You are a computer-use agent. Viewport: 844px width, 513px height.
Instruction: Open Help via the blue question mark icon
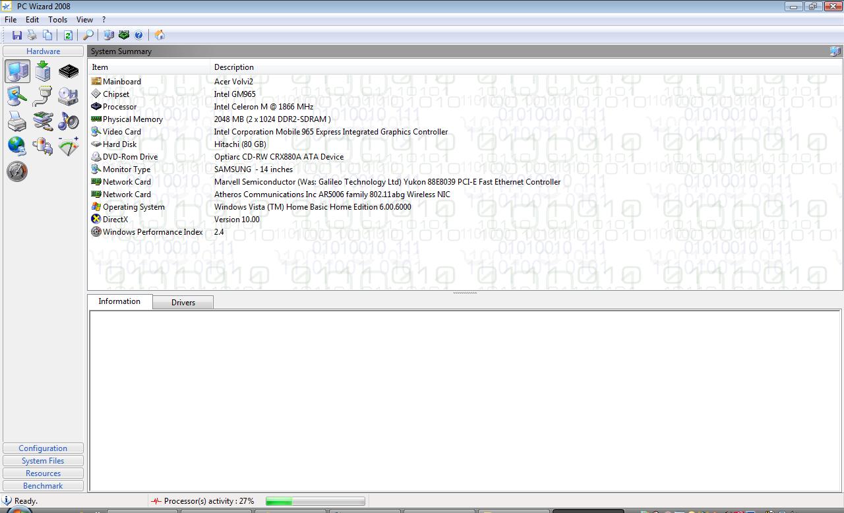(x=138, y=35)
